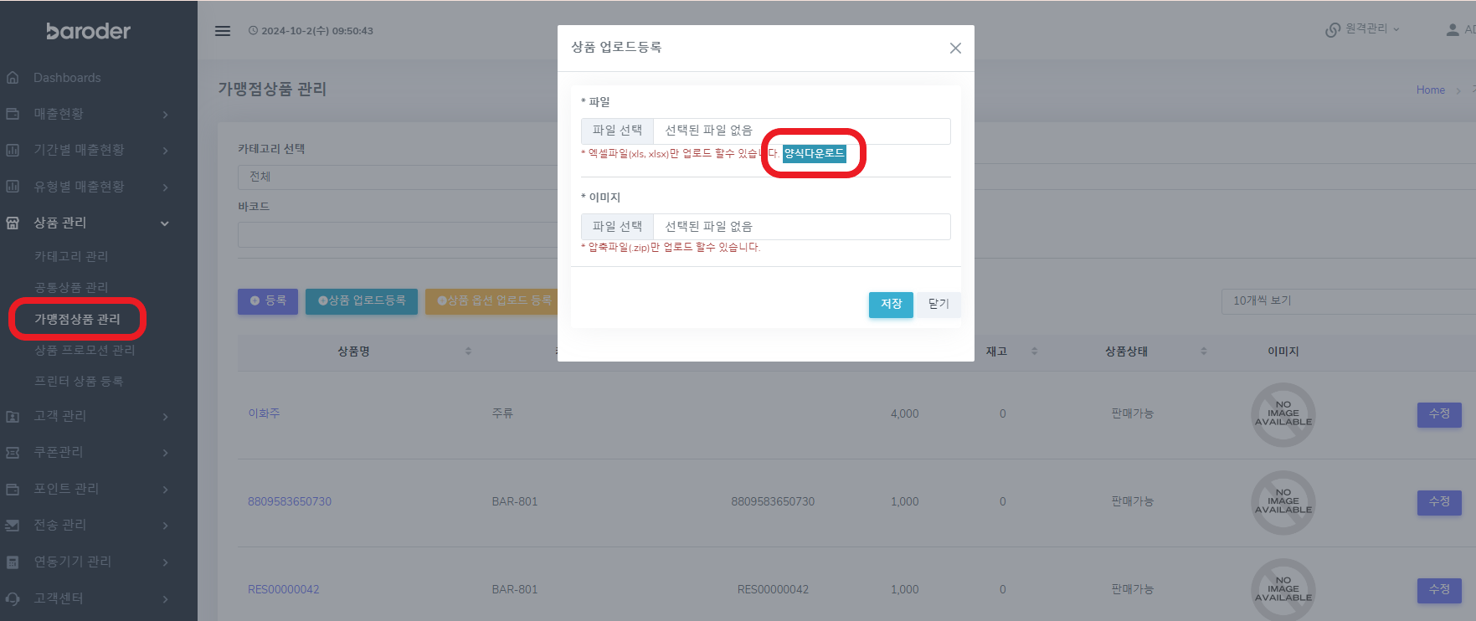This screenshot has height=621, width=1476.
Task: Click the 연동기기 관리 device icon
Action: (13, 562)
